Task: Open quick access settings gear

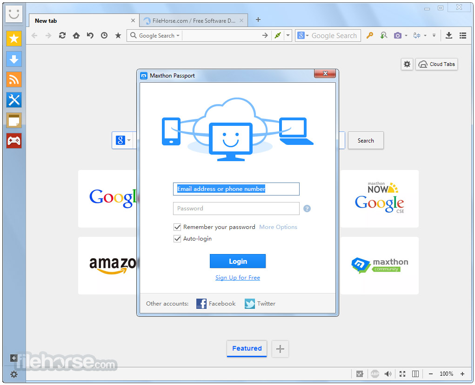Action: coord(407,64)
